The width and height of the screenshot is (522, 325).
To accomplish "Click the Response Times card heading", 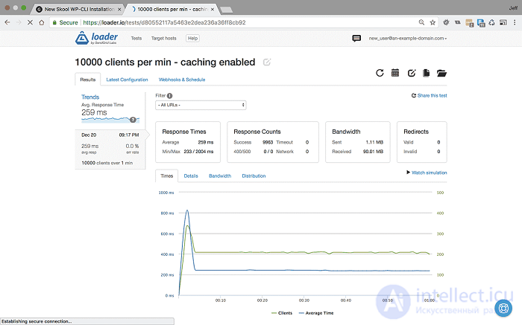I will tap(184, 132).
